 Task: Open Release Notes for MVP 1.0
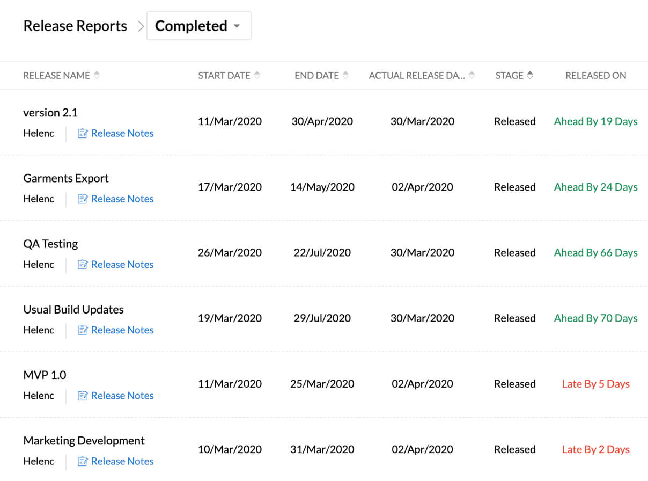click(x=122, y=395)
